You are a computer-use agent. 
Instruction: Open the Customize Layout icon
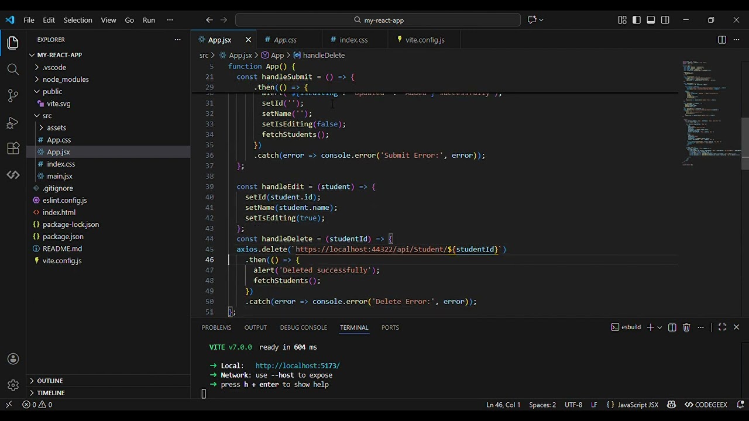coord(622,20)
